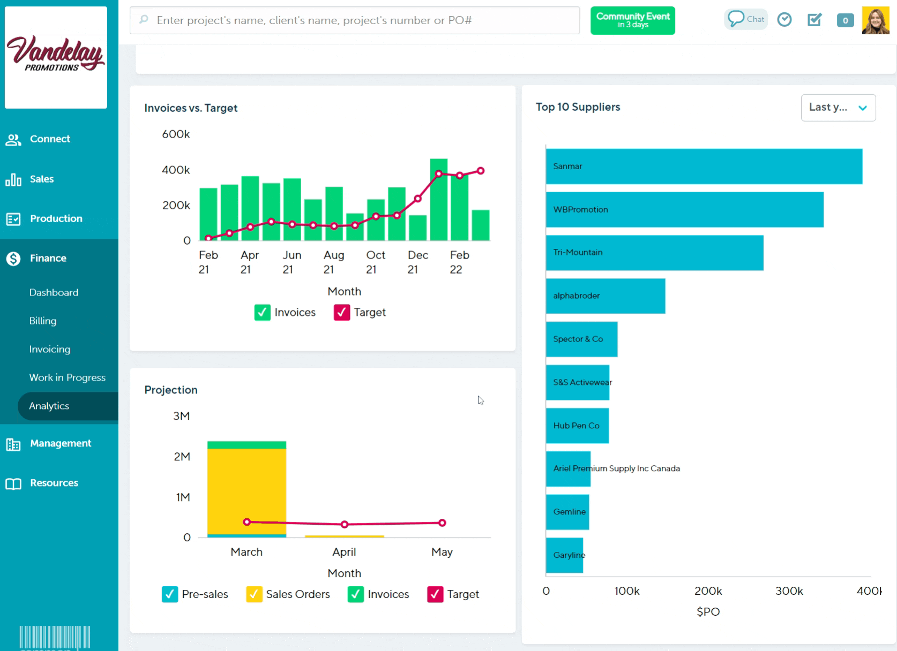Open the Chat button

pyautogui.click(x=746, y=19)
